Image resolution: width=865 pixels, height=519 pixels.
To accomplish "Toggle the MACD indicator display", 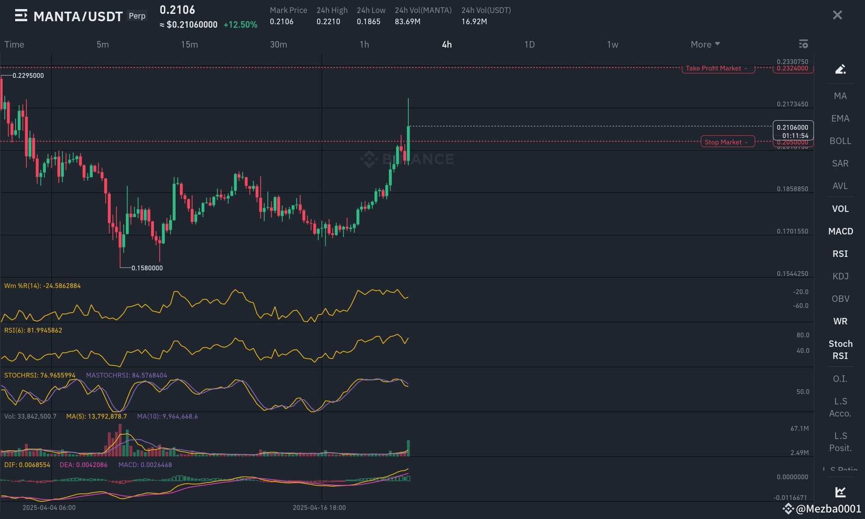I will point(839,231).
